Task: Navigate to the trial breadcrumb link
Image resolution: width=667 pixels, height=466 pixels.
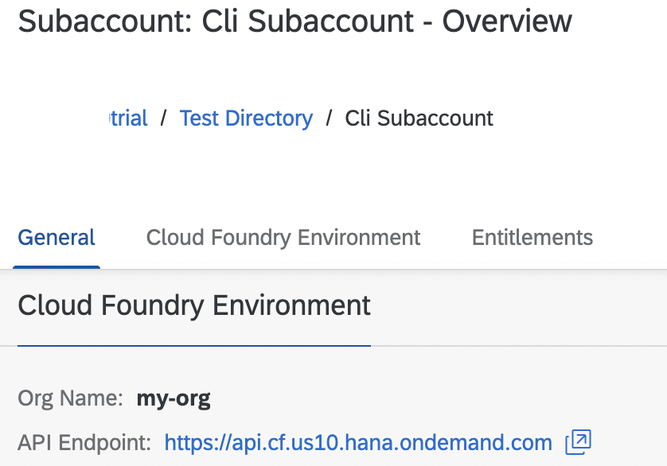Action: pos(127,118)
